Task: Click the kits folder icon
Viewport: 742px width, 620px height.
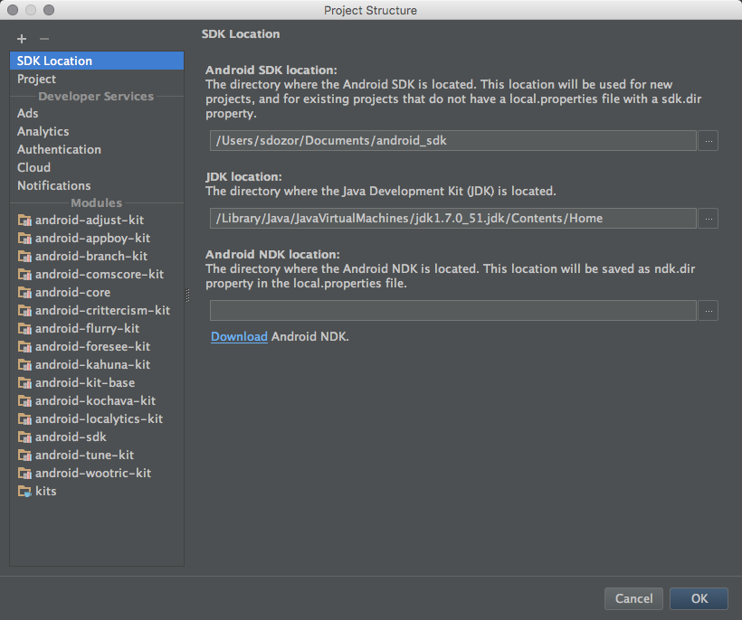Action: (x=24, y=492)
